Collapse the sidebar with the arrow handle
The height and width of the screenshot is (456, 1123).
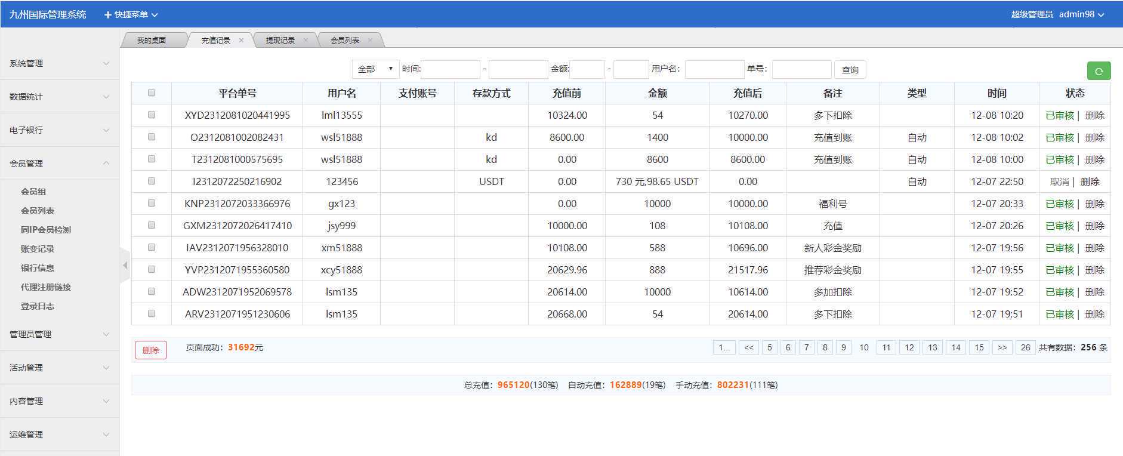coord(125,265)
